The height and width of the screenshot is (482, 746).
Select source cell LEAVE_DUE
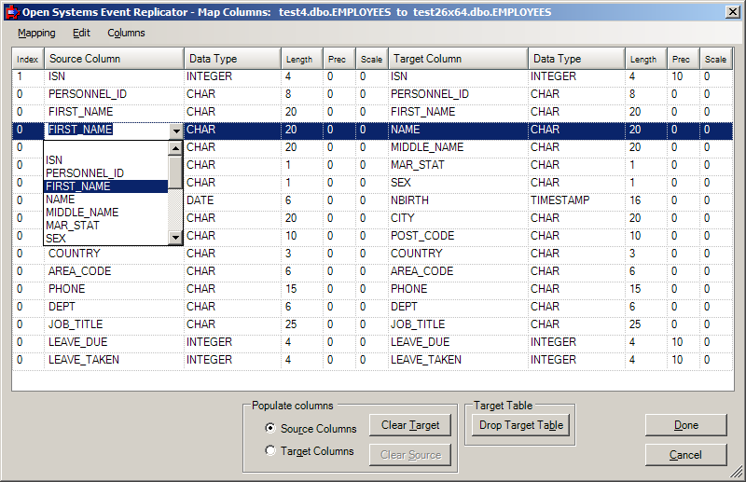[114, 342]
